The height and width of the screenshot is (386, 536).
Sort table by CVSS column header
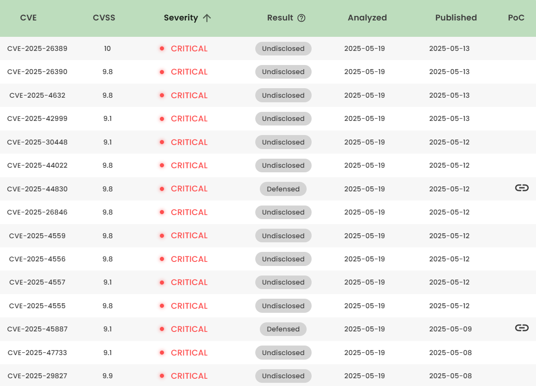pos(104,18)
